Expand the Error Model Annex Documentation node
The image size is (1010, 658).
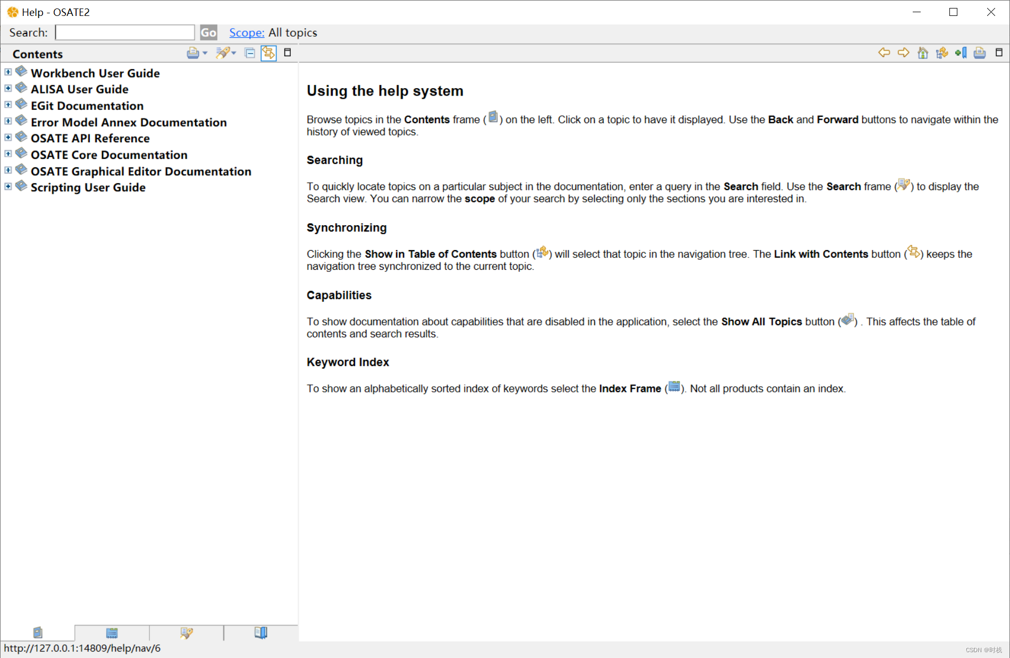pos(8,121)
